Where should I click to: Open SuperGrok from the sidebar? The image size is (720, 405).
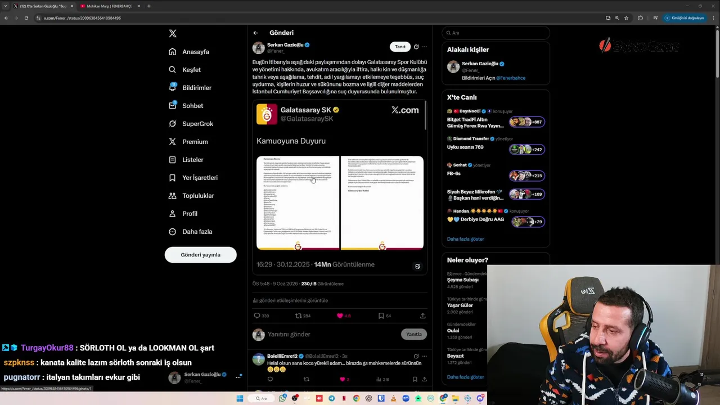(x=191, y=124)
